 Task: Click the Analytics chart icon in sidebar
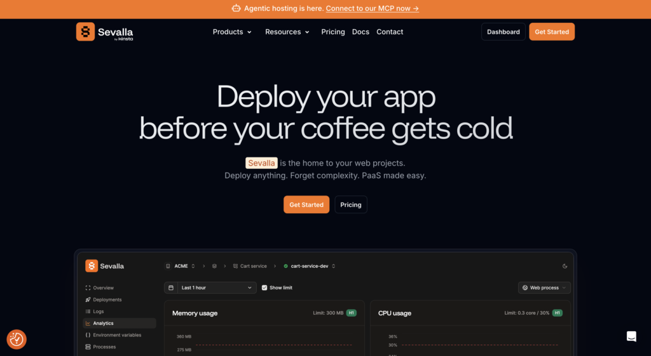click(88, 323)
